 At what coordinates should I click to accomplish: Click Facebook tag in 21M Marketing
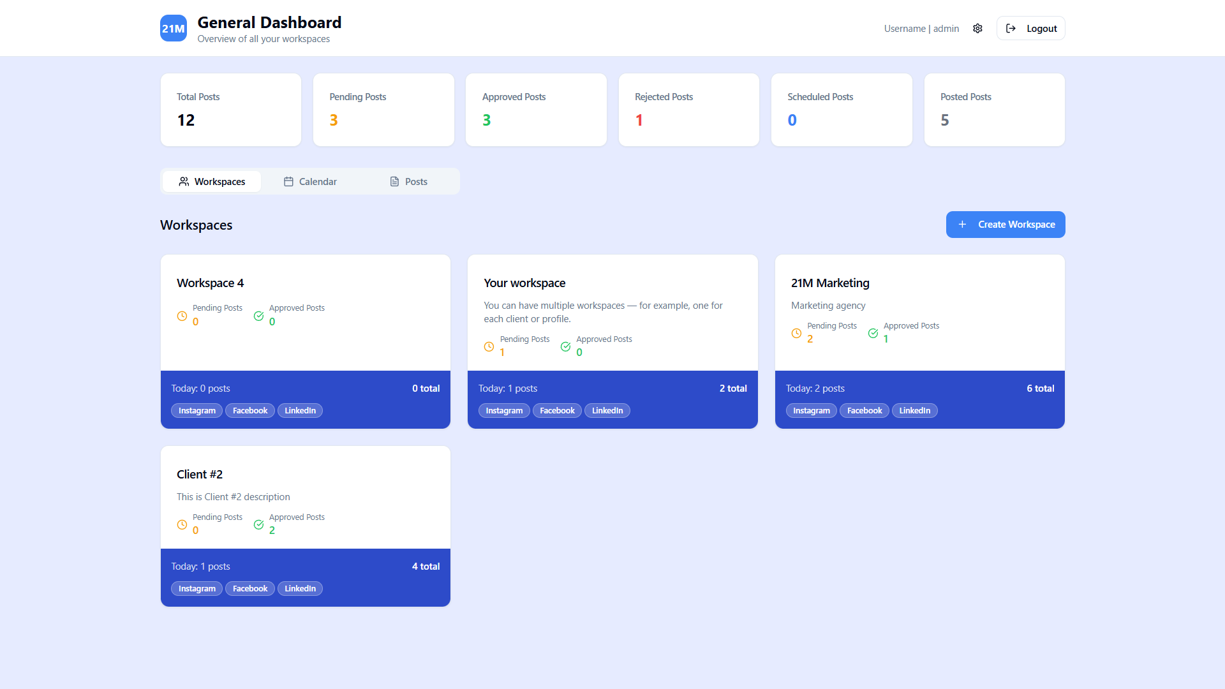(865, 410)
